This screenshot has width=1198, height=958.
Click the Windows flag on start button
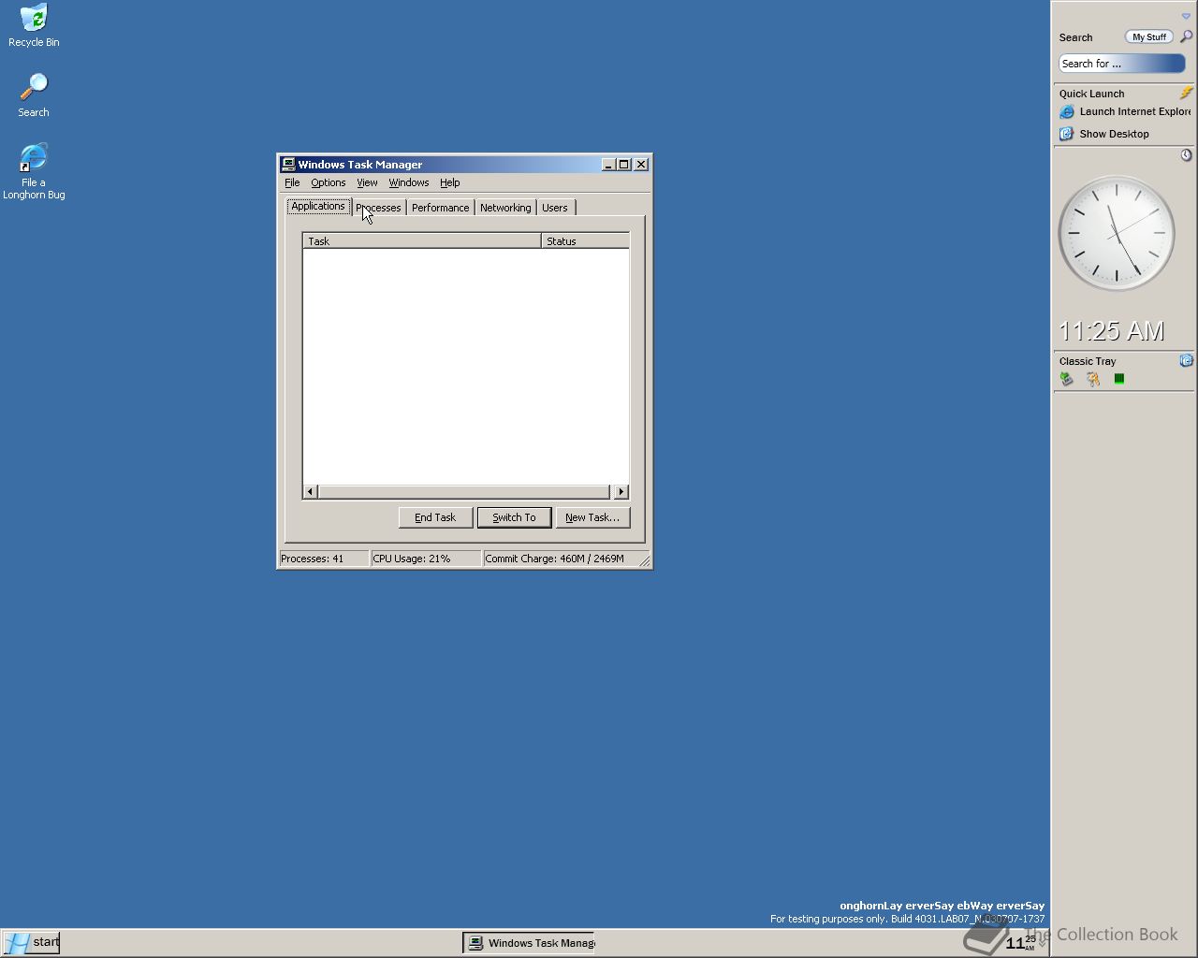[17, 943]
